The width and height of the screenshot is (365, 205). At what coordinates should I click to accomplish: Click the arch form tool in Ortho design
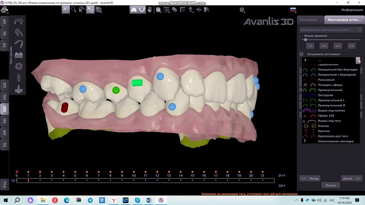pos(19,32)
